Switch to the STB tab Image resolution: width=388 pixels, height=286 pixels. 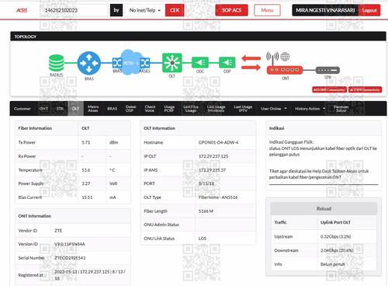coord(60,109)
